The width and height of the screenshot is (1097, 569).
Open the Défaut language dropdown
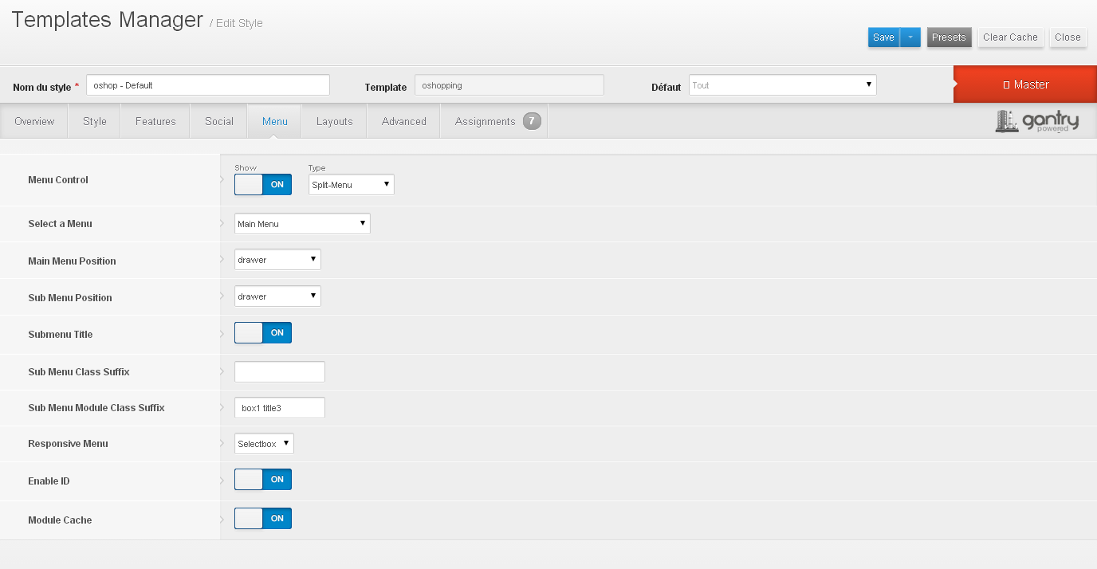tap(782, 85)
